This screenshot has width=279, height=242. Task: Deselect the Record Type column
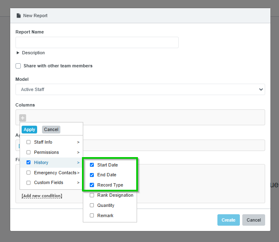pyautogui.click(x=92, y=185)
